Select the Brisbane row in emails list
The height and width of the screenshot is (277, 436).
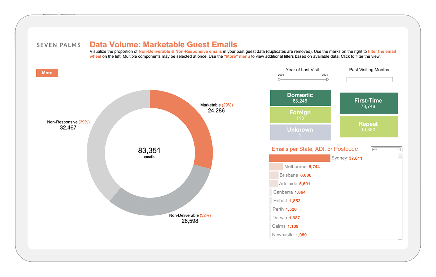(x=290, y=175)
